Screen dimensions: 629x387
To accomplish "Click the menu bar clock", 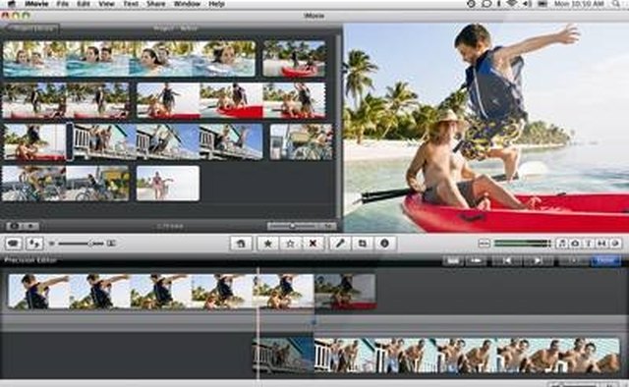I will [579, 4].
